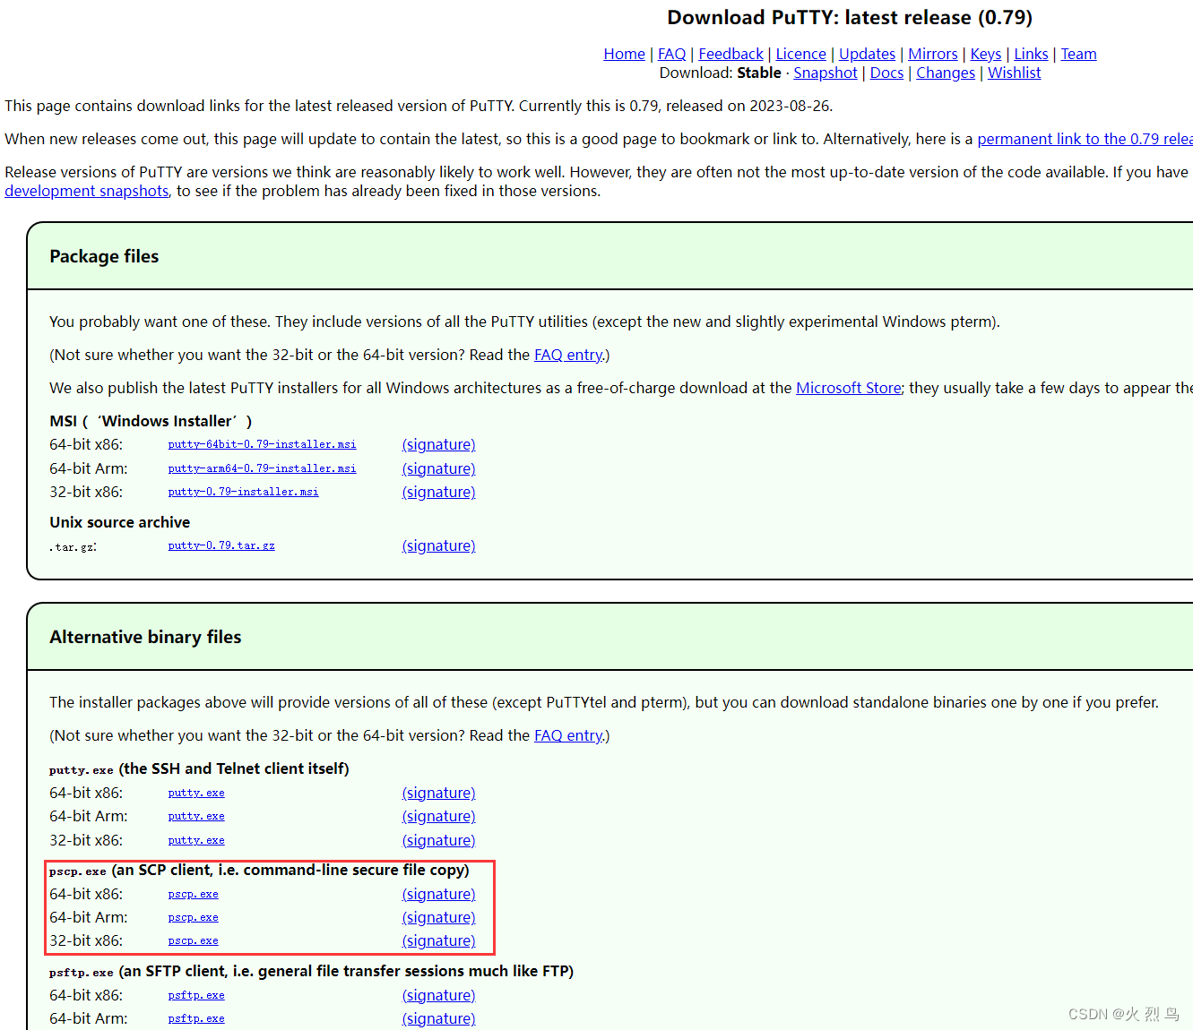The height and width of the screenshot is (1030, 1193).
Task: Download the putty-0.79.tar.gz source archive
Action: coord(221,545)
